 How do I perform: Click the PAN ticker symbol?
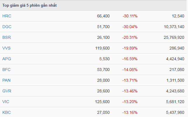(6, 80)
